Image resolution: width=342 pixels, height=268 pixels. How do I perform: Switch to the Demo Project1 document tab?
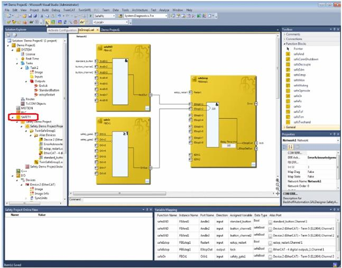tap(110, 30)
